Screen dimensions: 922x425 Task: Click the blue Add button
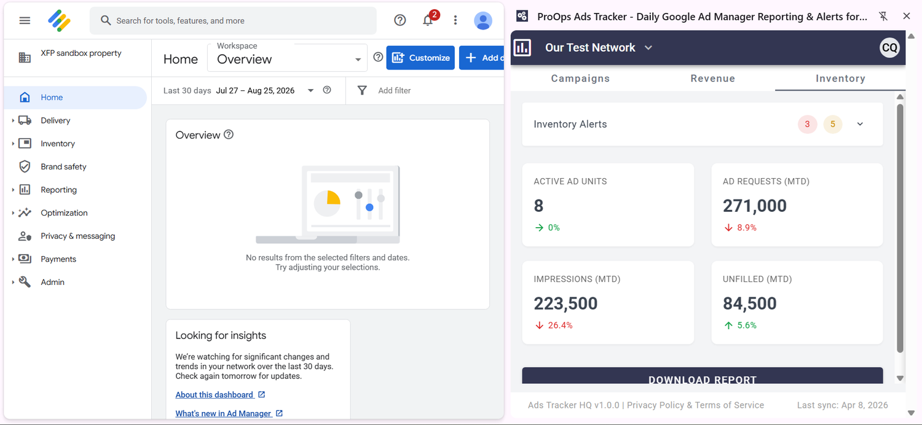pos(482,58)
